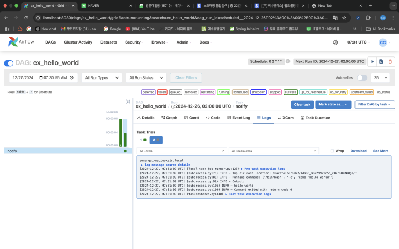399x249 pixels.
Task: Click See More log link
Action: [x=381, y=151]
